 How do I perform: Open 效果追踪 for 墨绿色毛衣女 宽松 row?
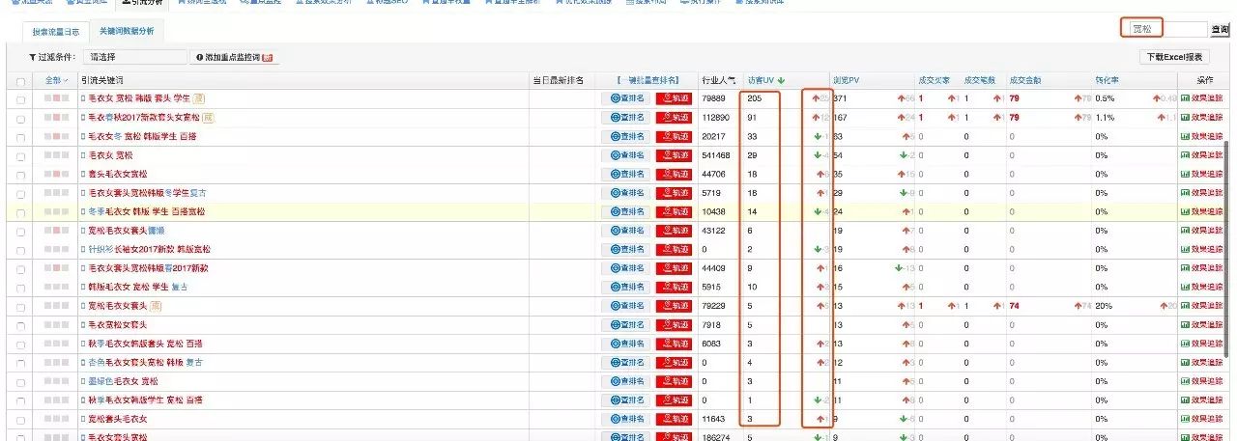pos(1201,381)
